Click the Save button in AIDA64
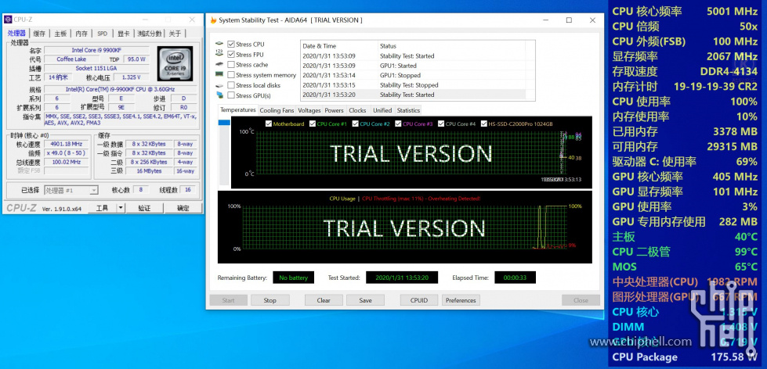The width and height of the screenshot is (767, 369). click(365, 300)
